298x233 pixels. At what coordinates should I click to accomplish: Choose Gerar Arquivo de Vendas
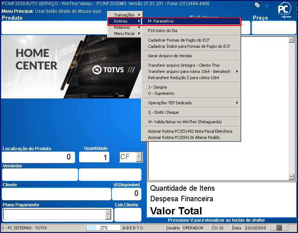pyautogui.click(x=191, y=56)
